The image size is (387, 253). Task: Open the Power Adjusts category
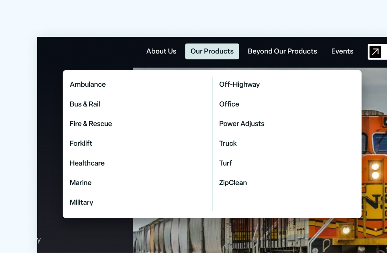(x=242, y=123)
